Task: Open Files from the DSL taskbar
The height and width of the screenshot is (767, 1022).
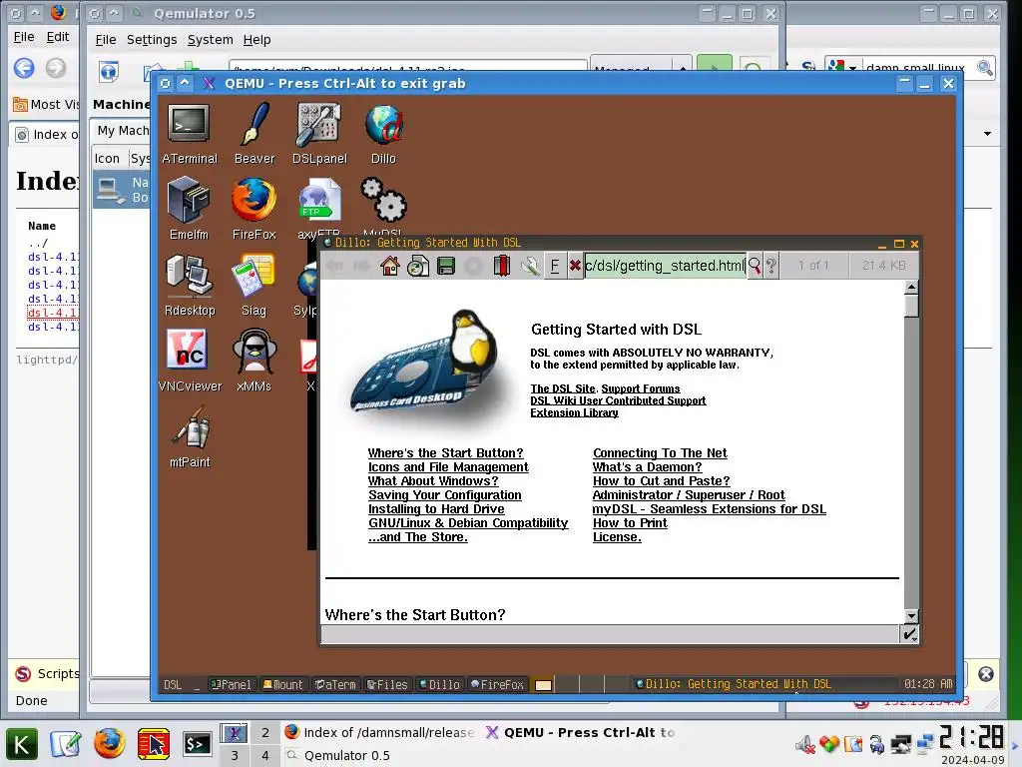Action: click(387, 684)
